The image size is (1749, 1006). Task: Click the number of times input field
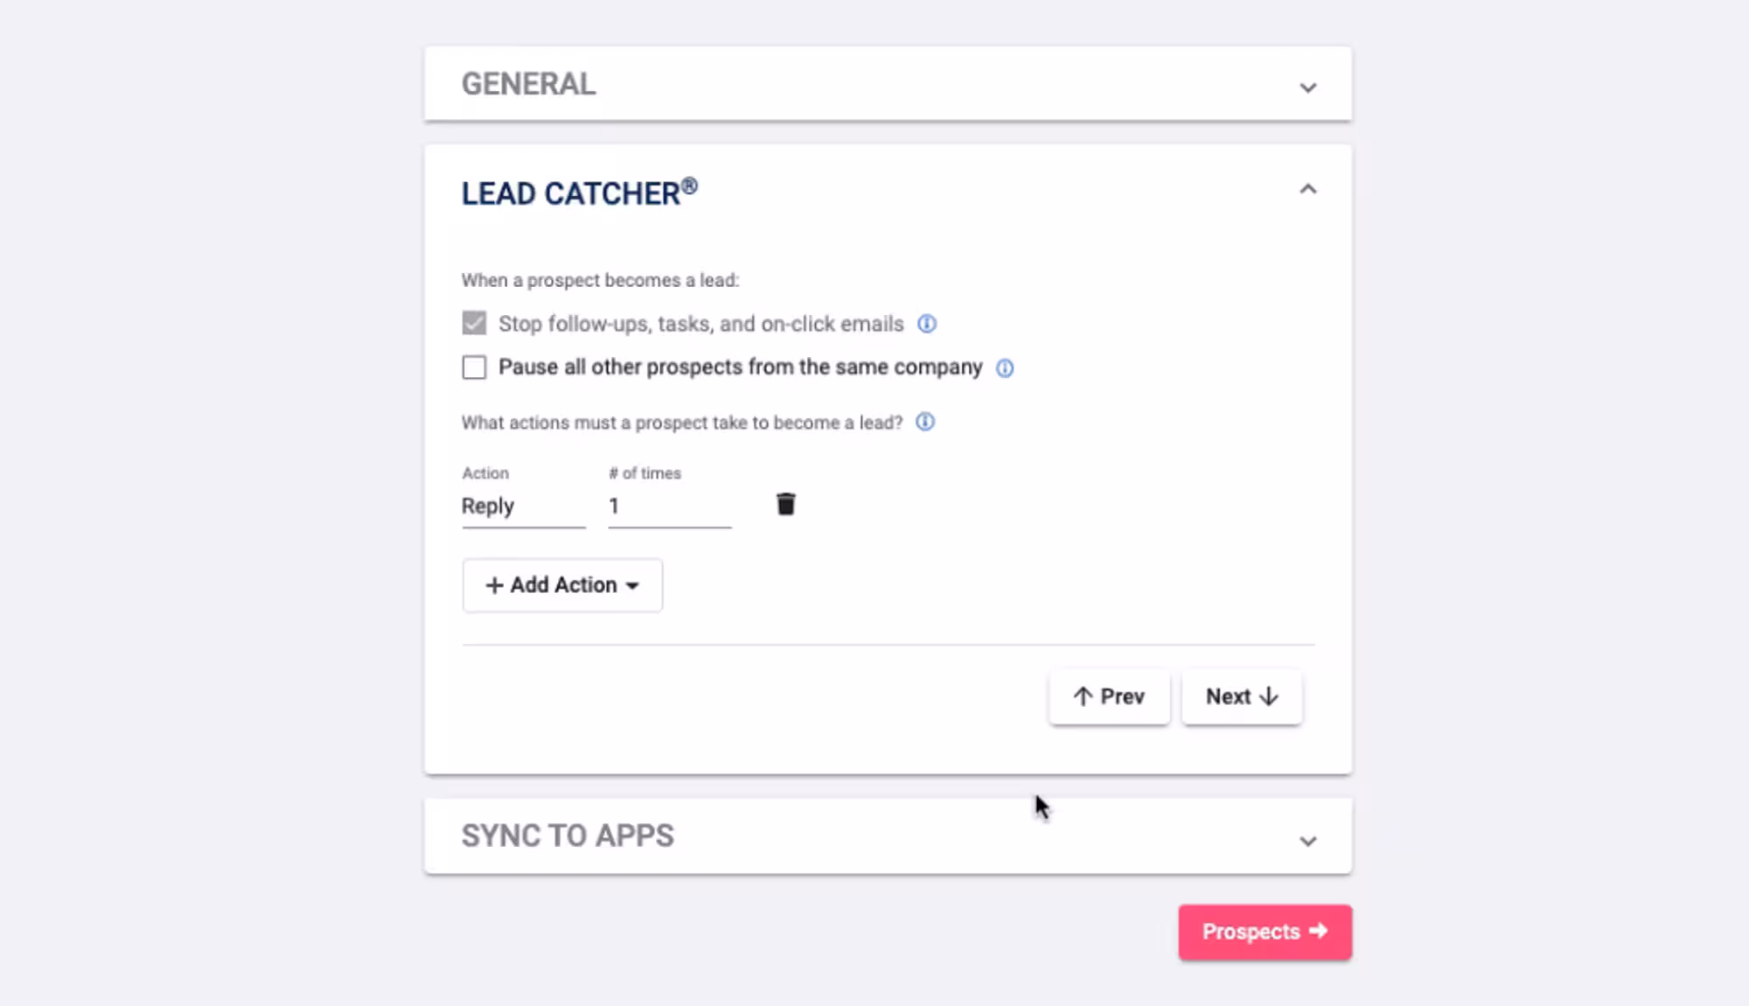tap(669, 506)
